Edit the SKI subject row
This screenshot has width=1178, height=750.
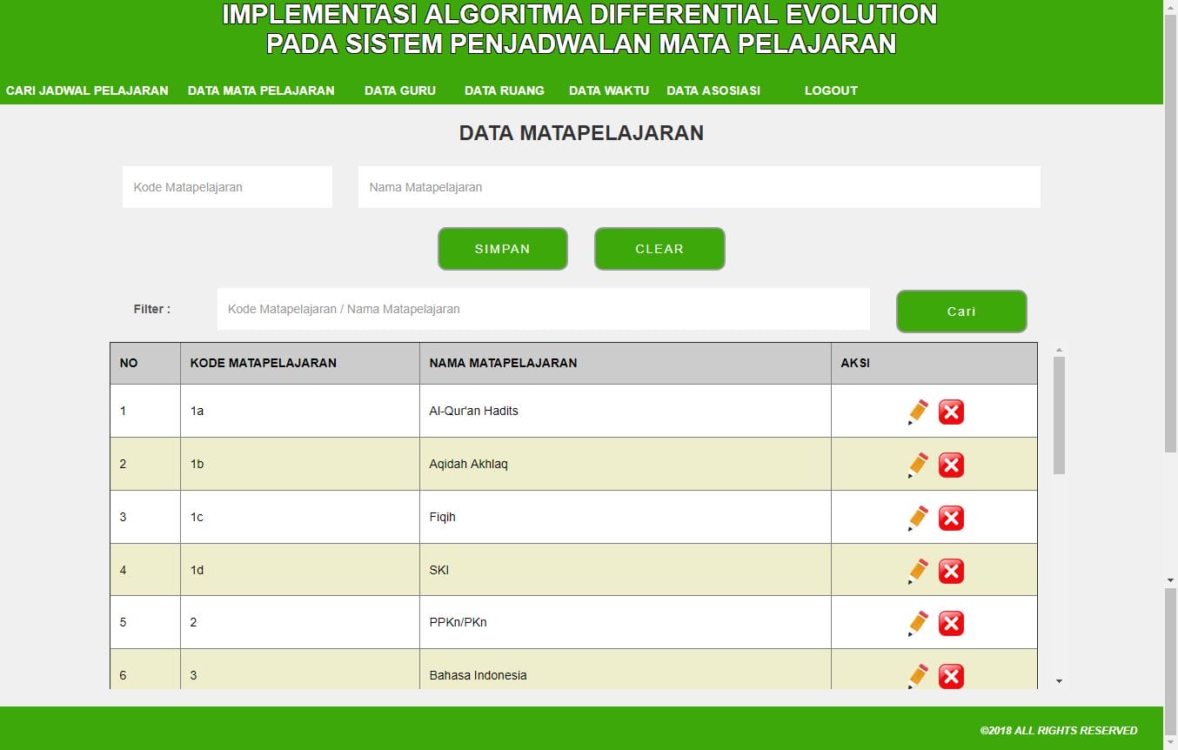coord(918,572)
